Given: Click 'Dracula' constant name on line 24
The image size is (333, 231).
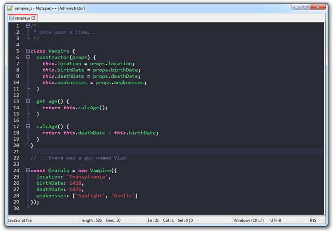Looking at the screenshot, I should (59, 171).
